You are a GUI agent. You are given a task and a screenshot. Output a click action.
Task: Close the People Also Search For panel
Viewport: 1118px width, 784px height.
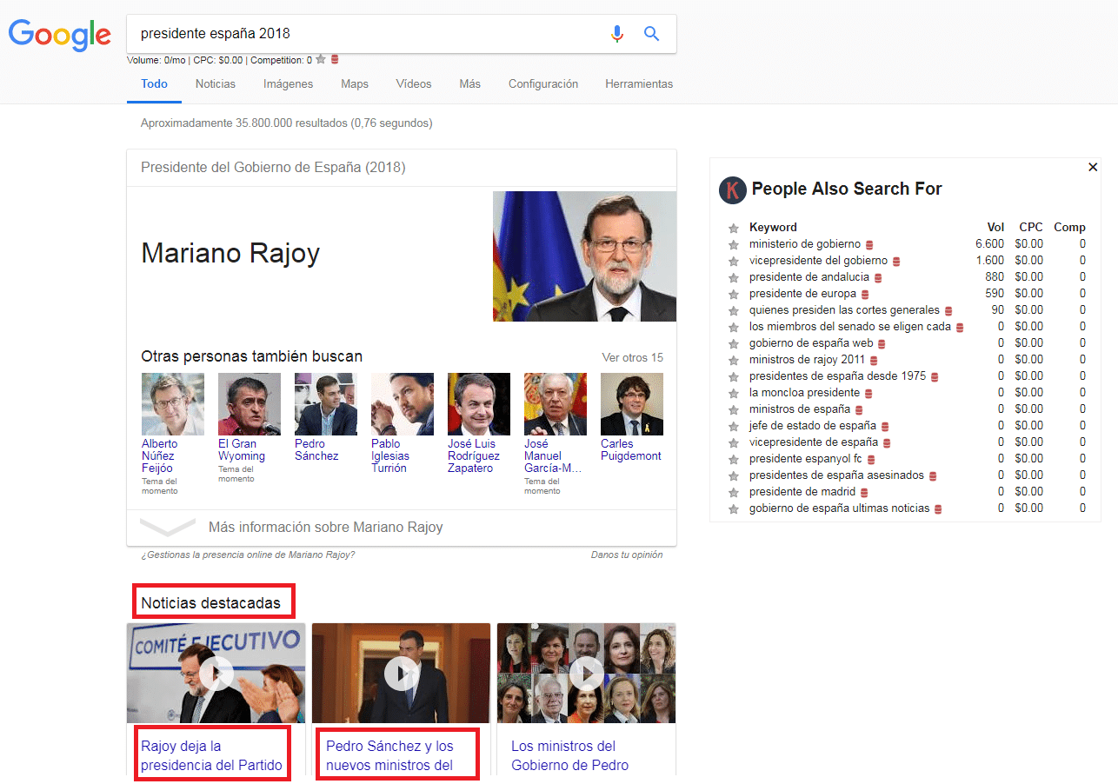[x=1093, y=167]
